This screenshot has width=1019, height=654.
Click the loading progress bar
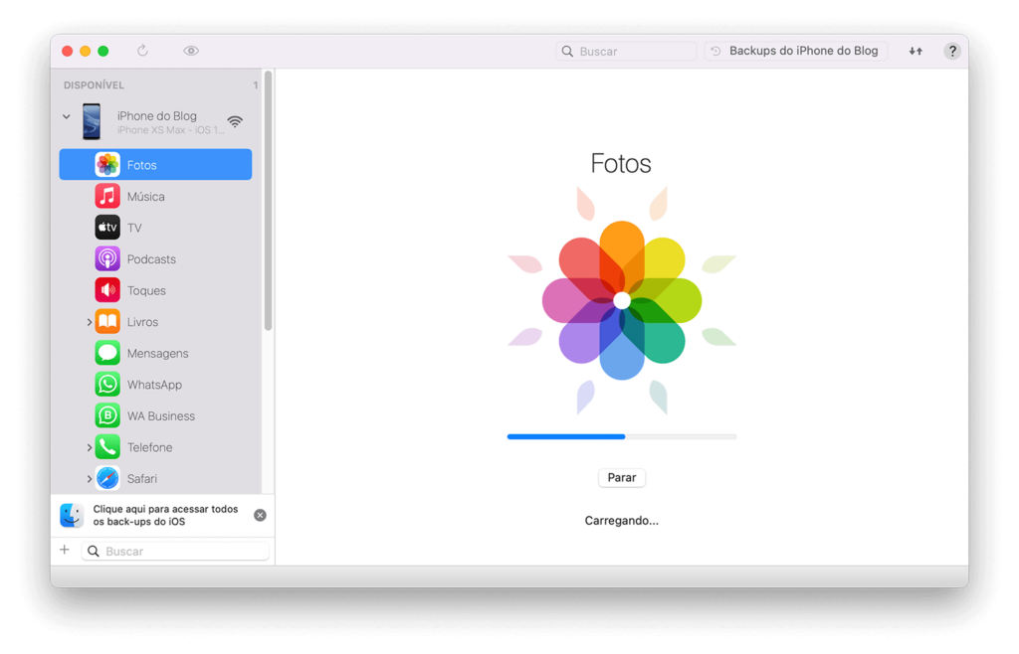(621, 436)
